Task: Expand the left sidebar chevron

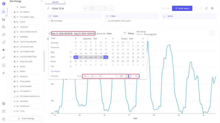Action: tap(7, 16)
